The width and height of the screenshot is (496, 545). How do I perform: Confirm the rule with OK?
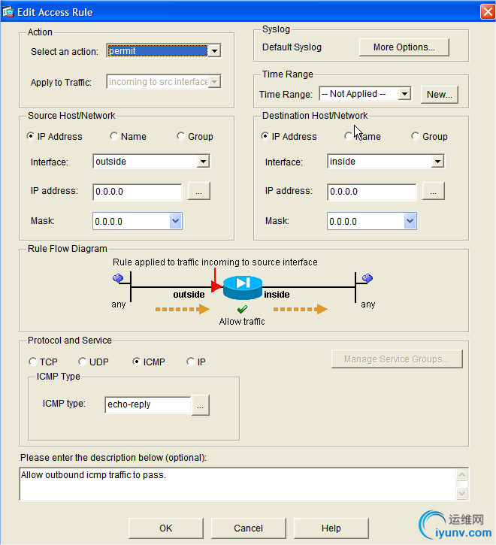[x=166, y=528]
